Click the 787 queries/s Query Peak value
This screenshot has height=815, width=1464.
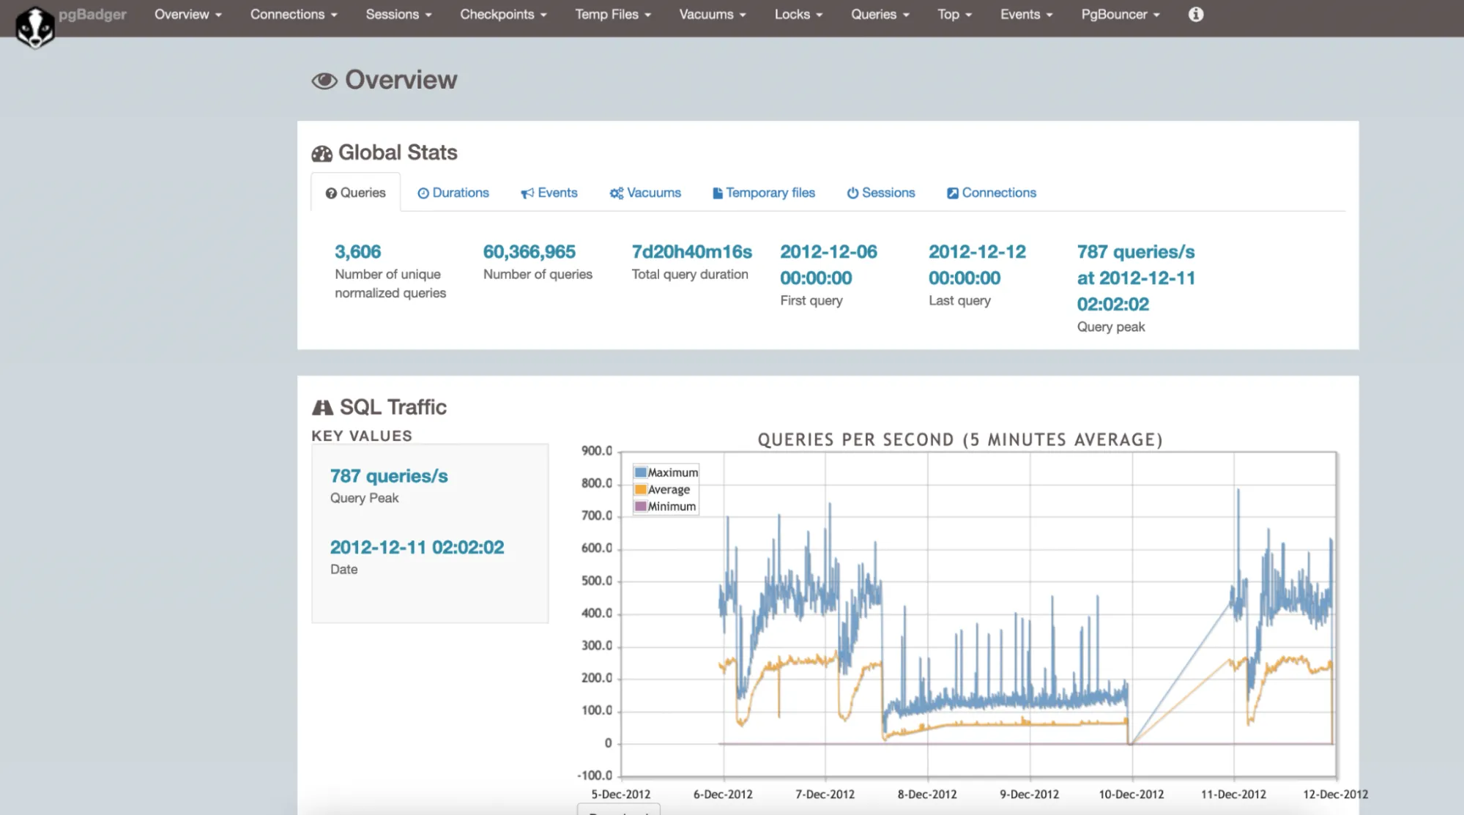389,476
